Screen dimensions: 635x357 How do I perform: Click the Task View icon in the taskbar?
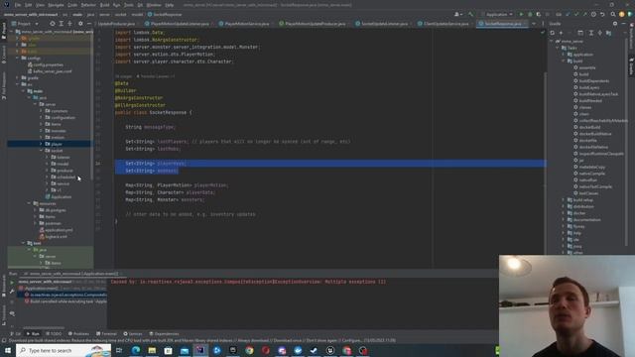coord(119,350)
